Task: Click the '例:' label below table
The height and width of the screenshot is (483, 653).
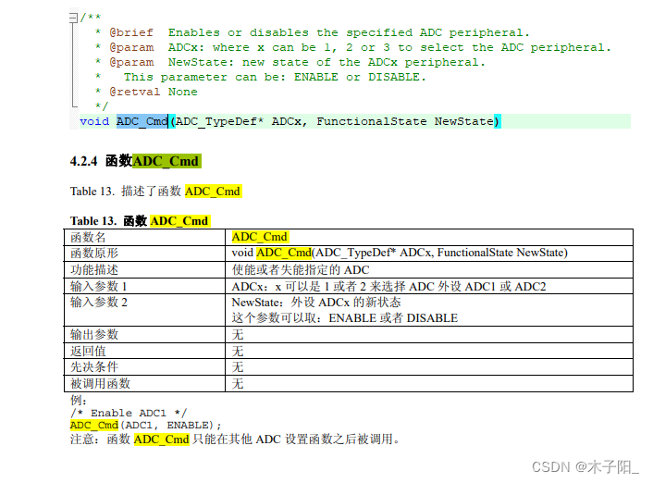Action: [x=79, y=400]
